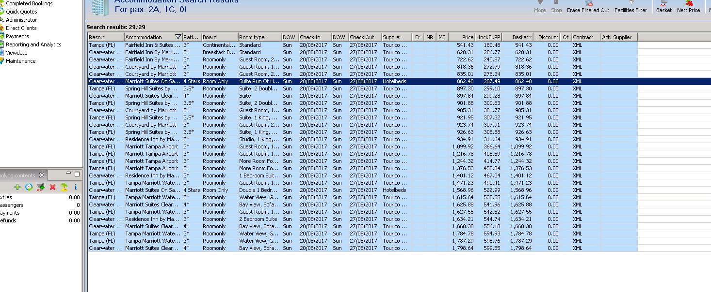Sort by the Supplier column header

(397, 37)
